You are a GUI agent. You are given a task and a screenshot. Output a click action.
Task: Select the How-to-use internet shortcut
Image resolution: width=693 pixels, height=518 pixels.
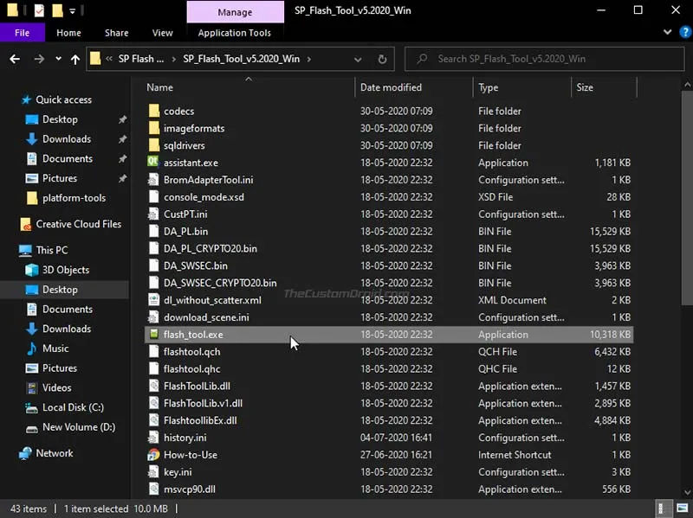(x=191, y=455)
